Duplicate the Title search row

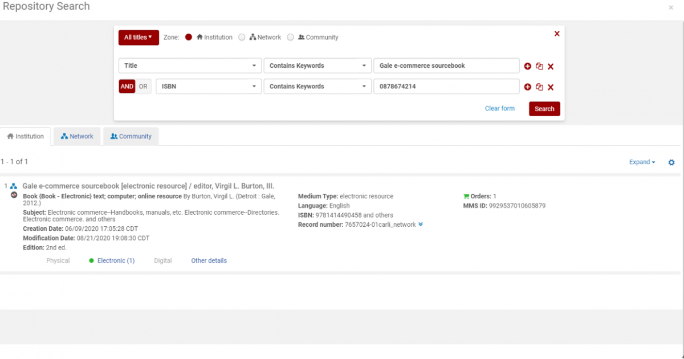[x=539, y=66]
